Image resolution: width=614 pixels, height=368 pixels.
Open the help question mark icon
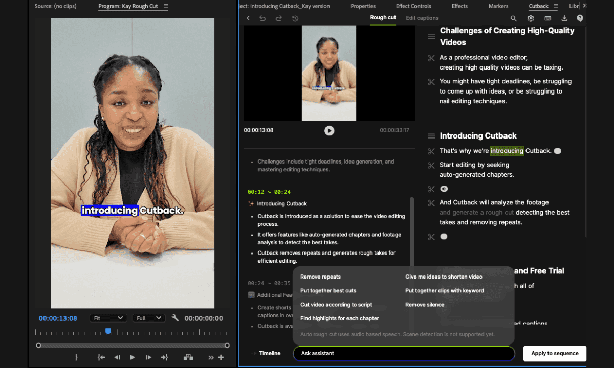click(x=580, y=18)
